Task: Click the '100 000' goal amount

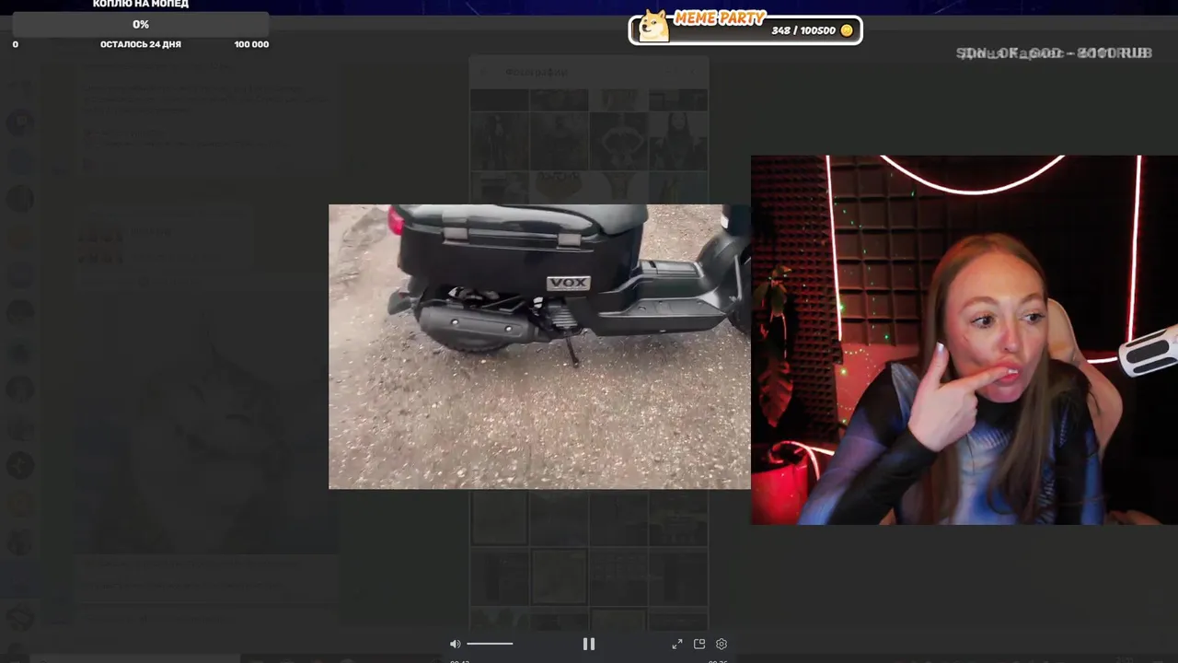Action: pos(251,44)
